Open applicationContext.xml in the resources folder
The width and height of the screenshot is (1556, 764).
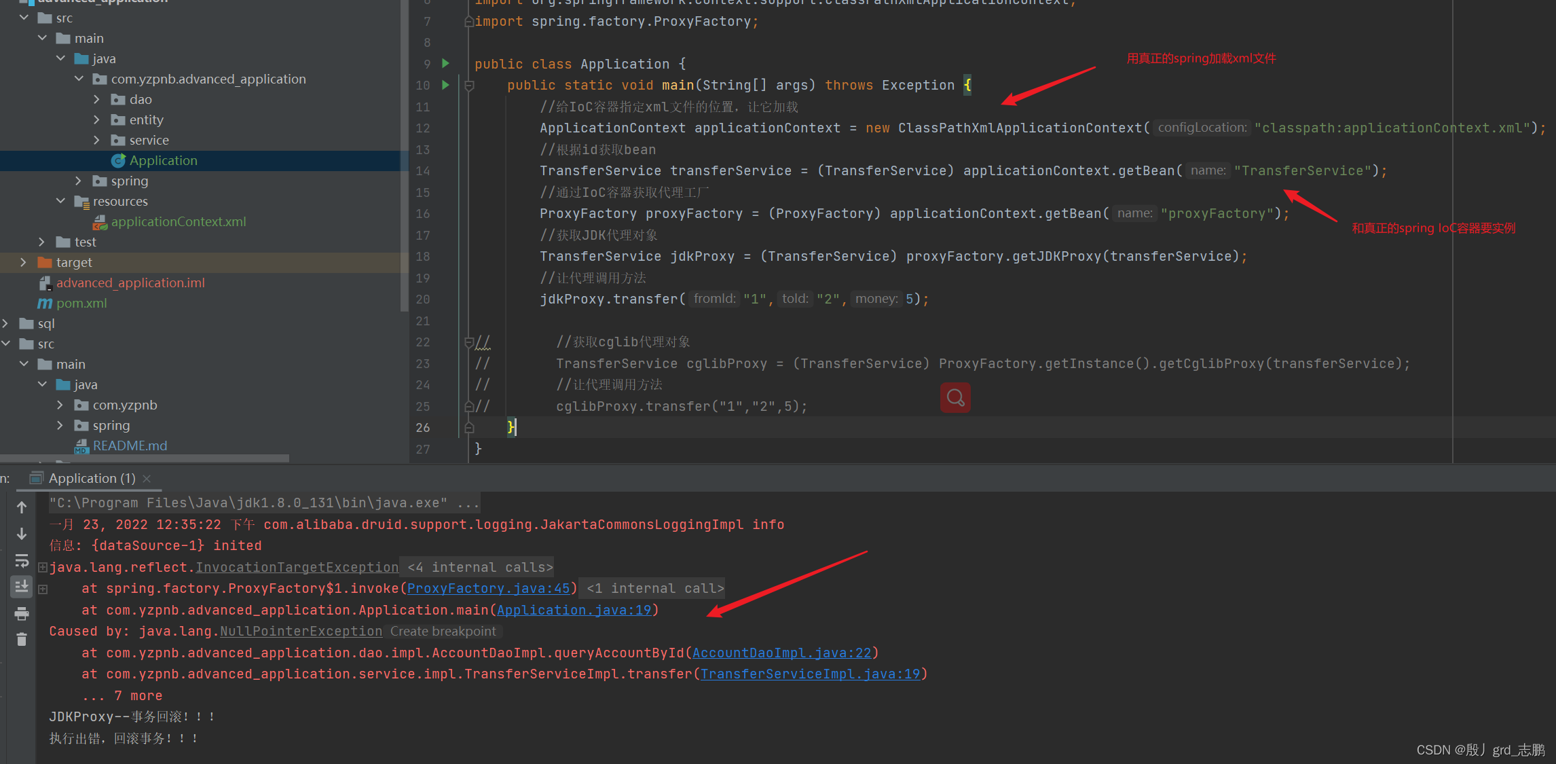[178, 221]
